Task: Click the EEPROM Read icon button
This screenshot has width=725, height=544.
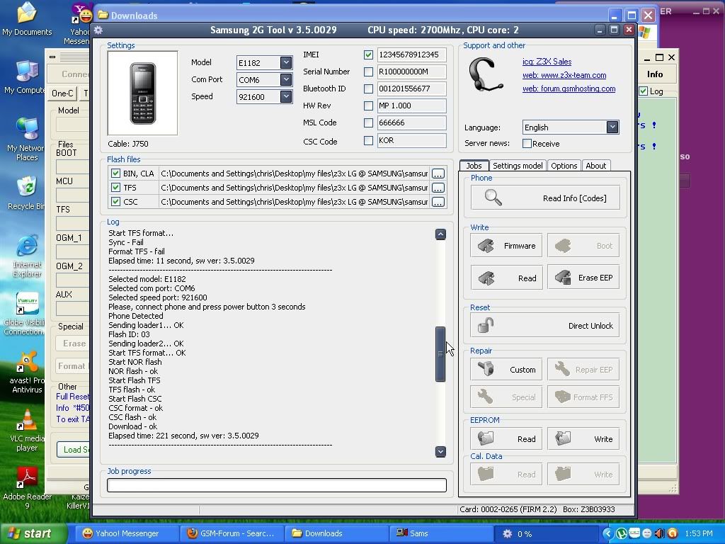Action: point(486,439)
